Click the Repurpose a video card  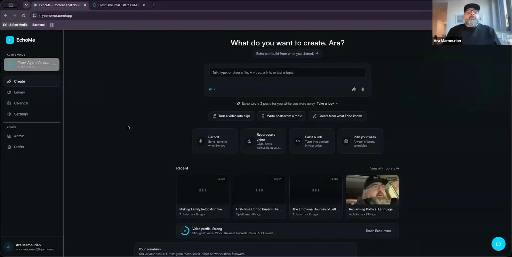[263, 141]
